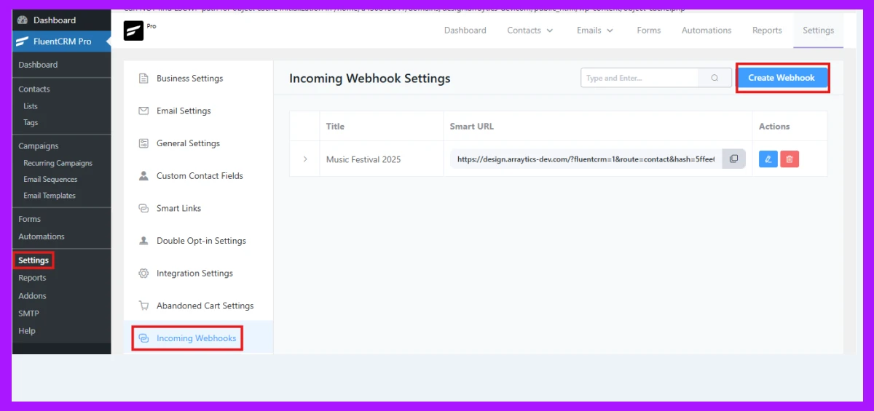874x411 pixels.
Task: Click the Abandoned Cart Settings cart icon
Action: click(143, 306)
